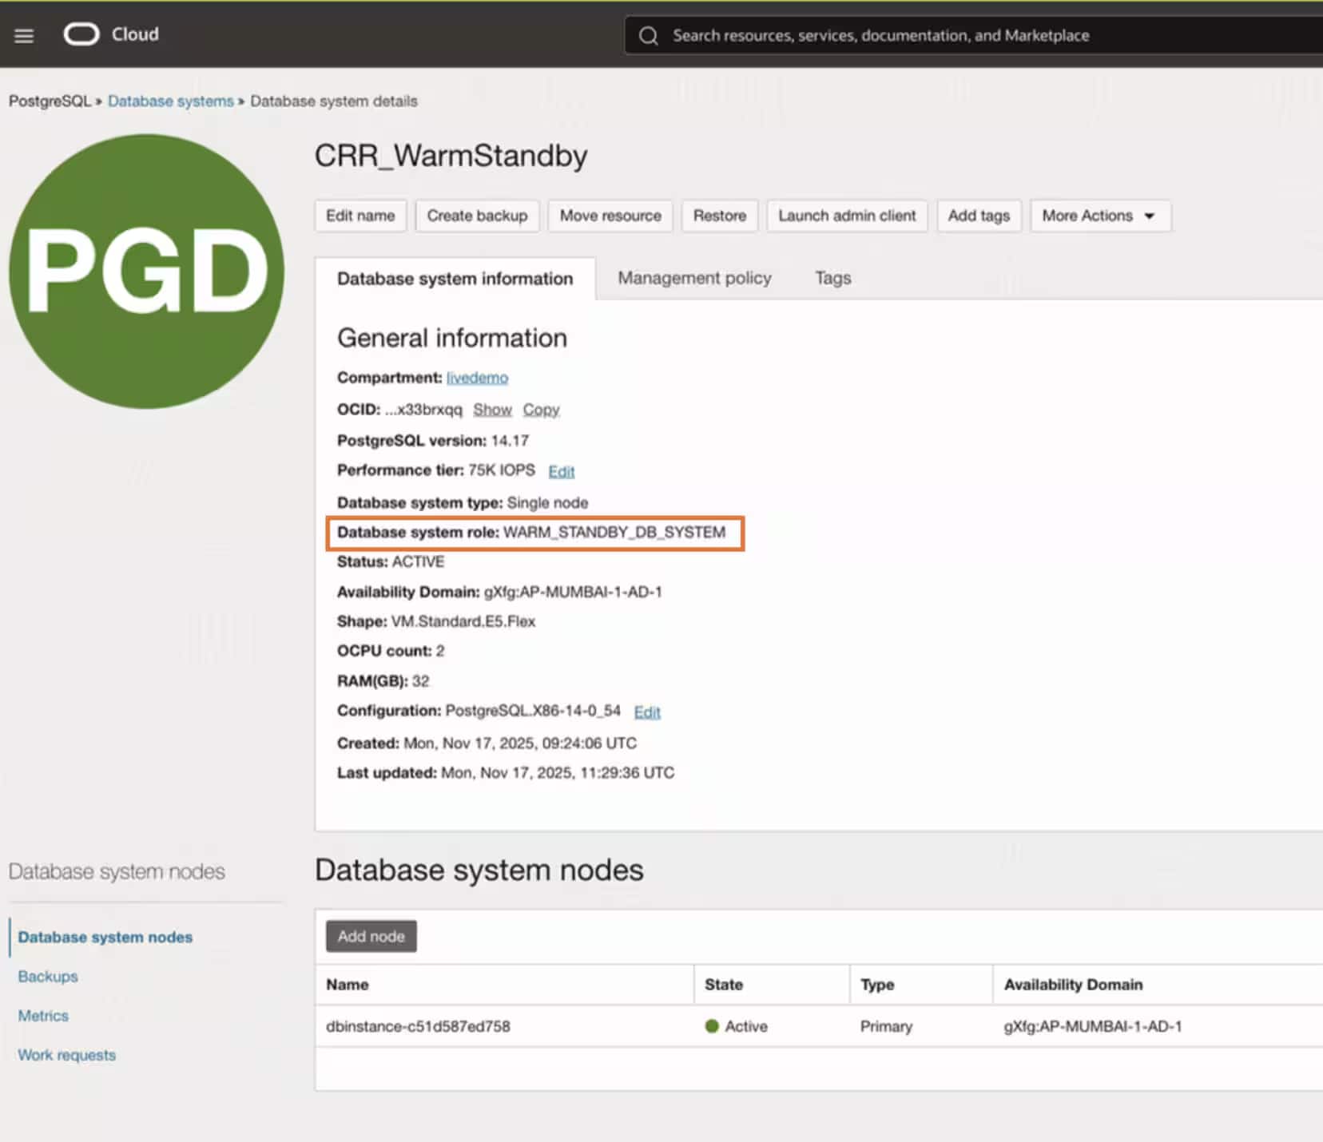The width and height of the screenshot is (1323, 1142).
Task: Click the Add node button
Action: [x=371, y=936]
